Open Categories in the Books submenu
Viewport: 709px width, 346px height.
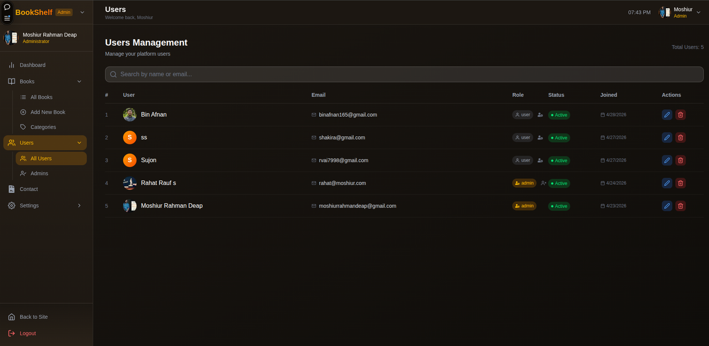point(51,127)
